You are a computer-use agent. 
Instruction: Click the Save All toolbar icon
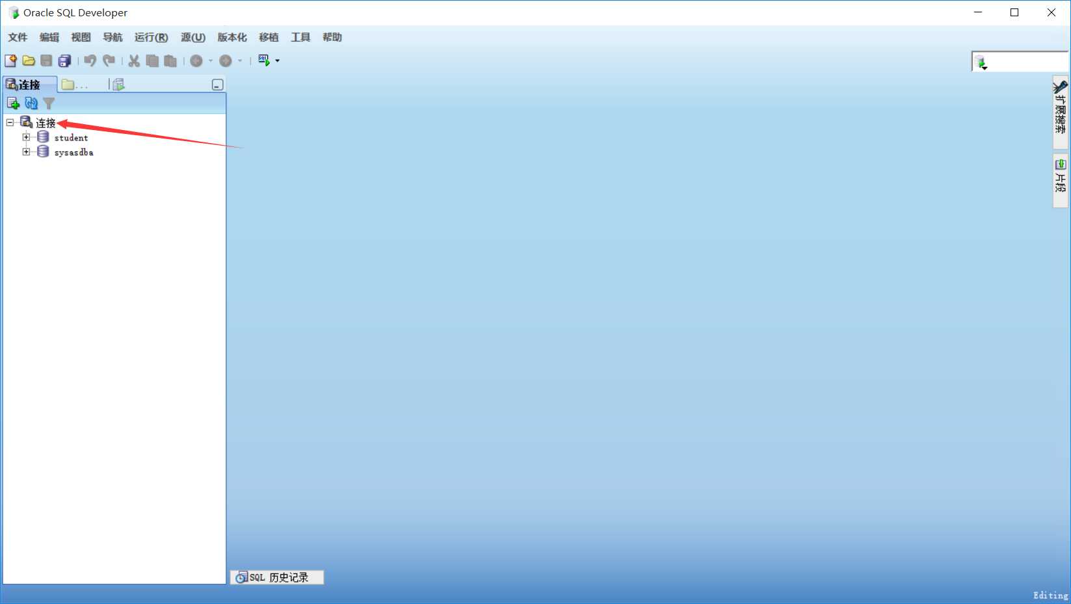[x=64, y=60]
